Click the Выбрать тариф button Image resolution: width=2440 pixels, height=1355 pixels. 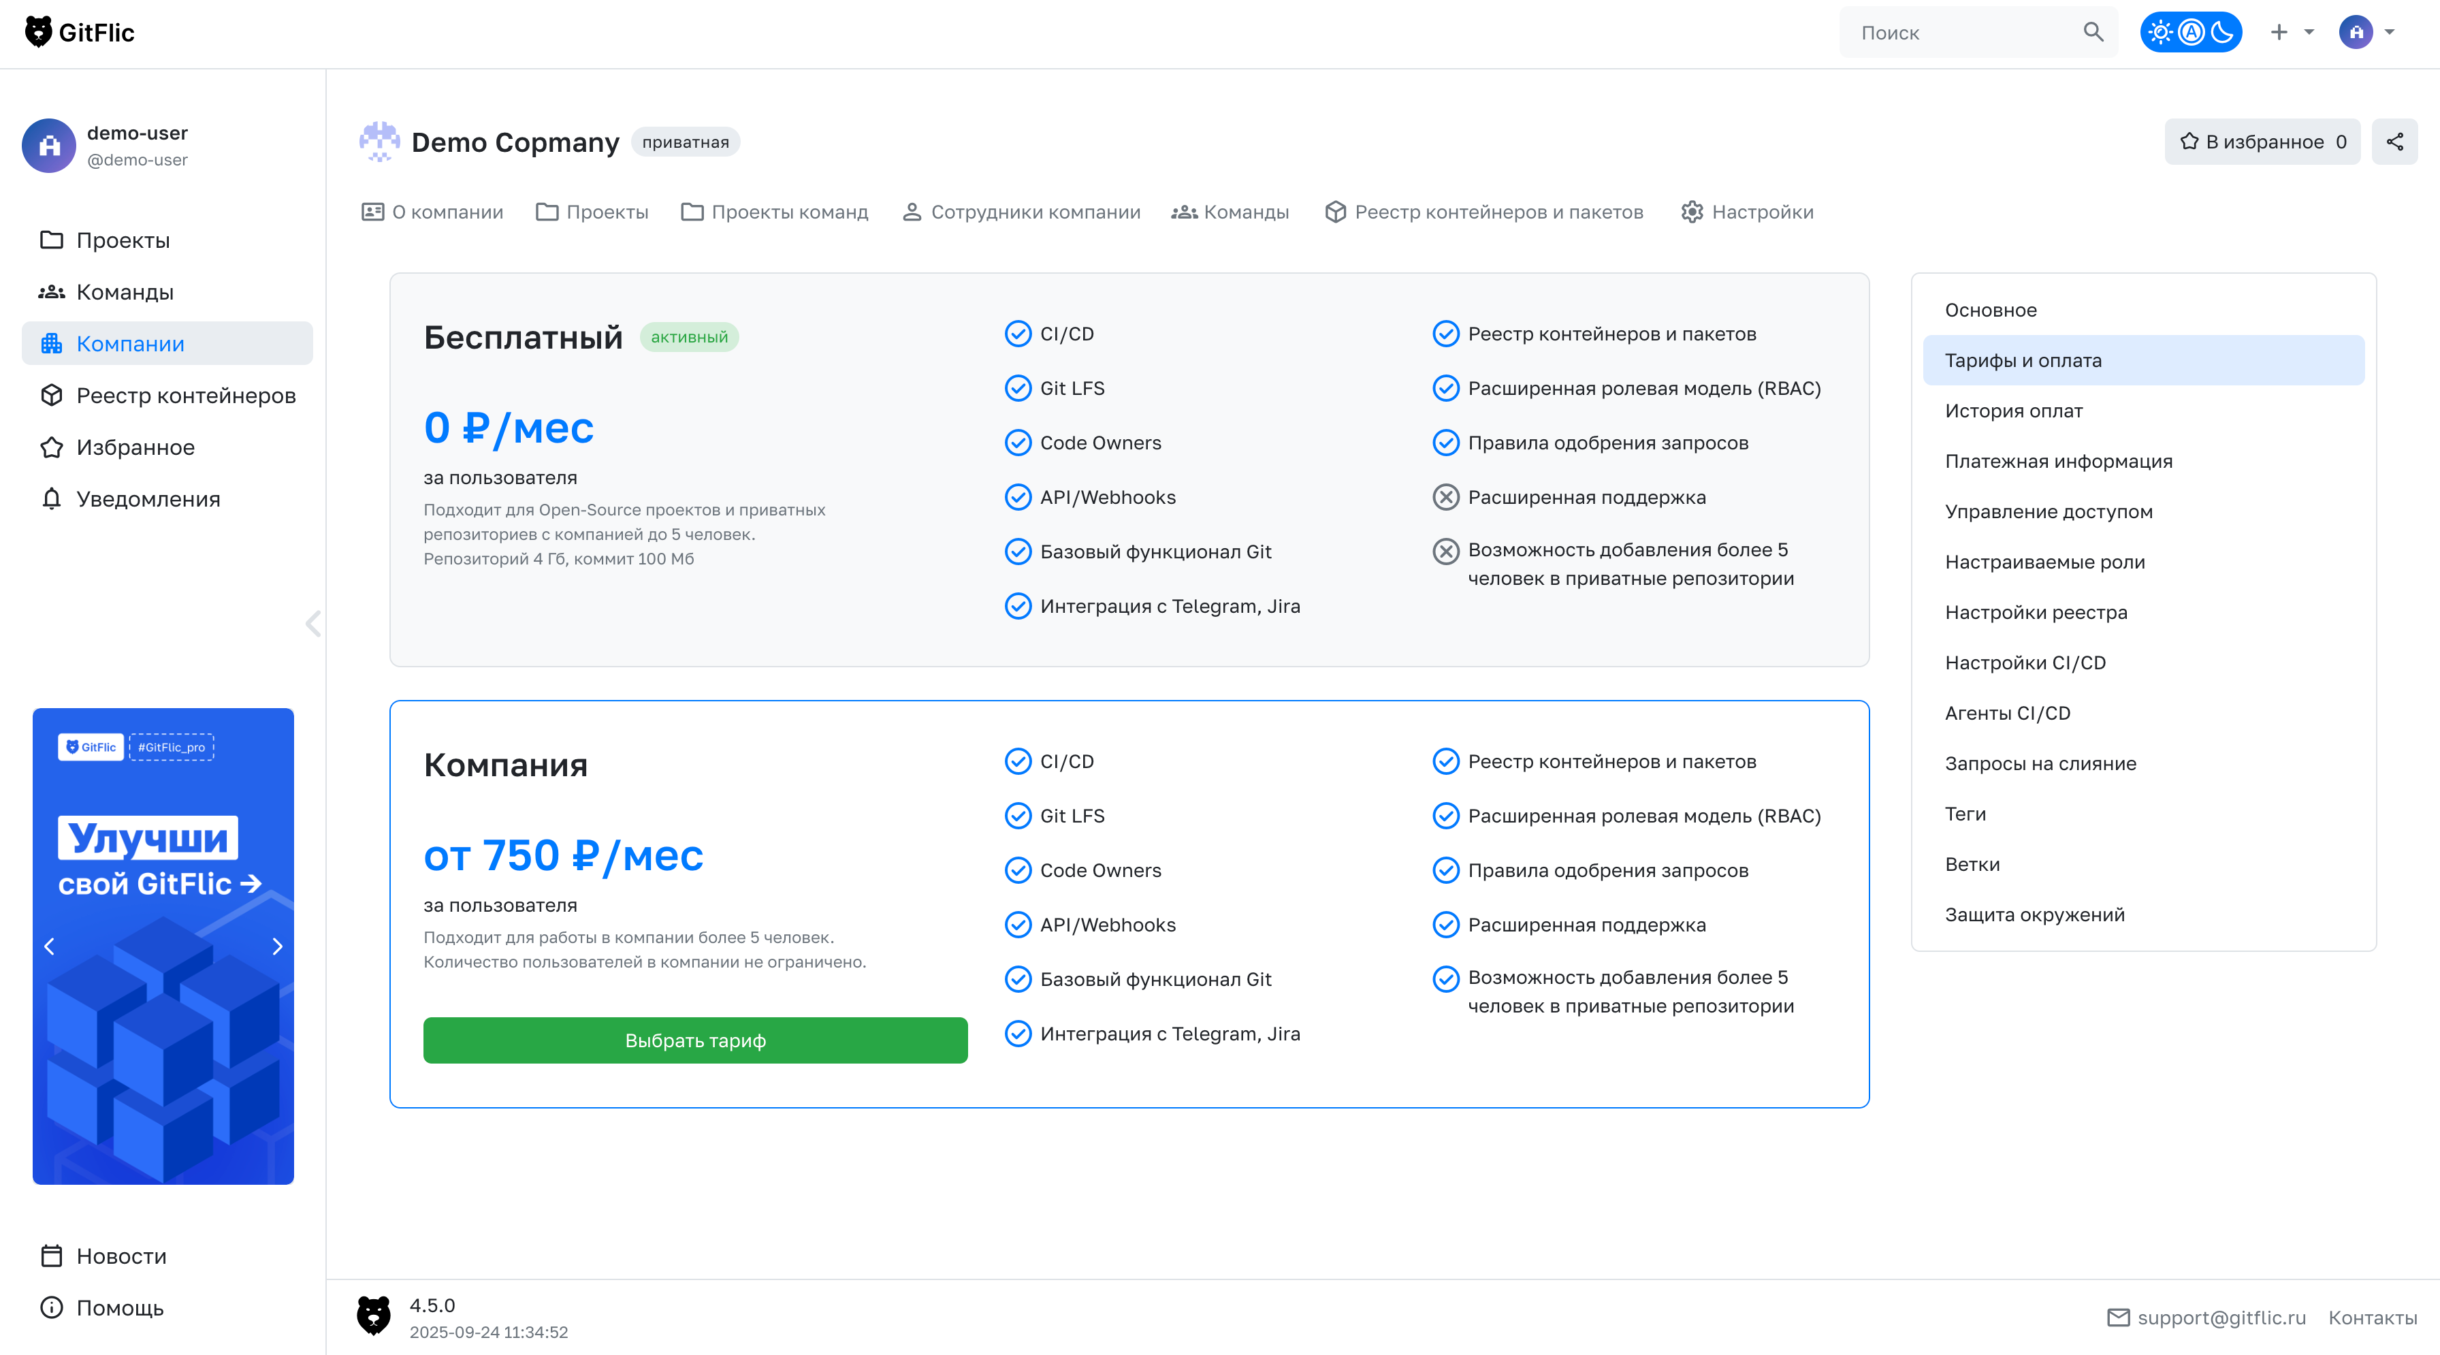pyautogui.click(x=694, y=1040)
